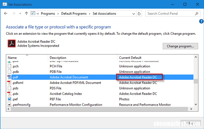This screenshot has height=129, width=204.
Task: Click PCH File description
Action: click(56, 66)
